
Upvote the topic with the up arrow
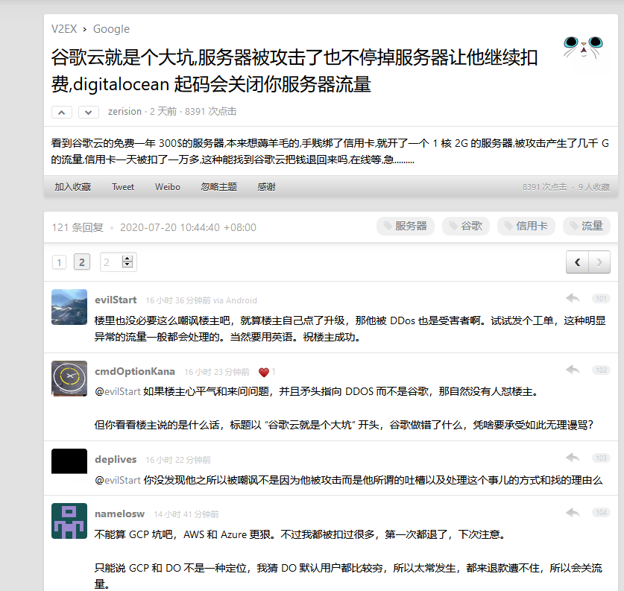point(62,112)
